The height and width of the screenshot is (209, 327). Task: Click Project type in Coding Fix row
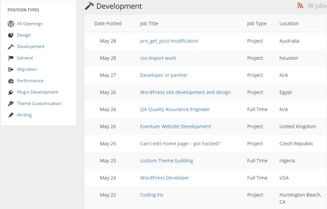255,195
